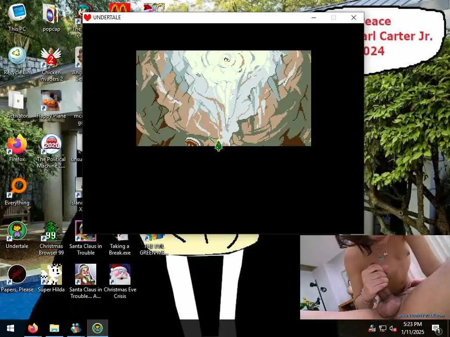Image resolution: width=450 pixels, height=337 pixels.
Task: Launch the Flappy Plane shortcut
Action: tap(51, 104)
